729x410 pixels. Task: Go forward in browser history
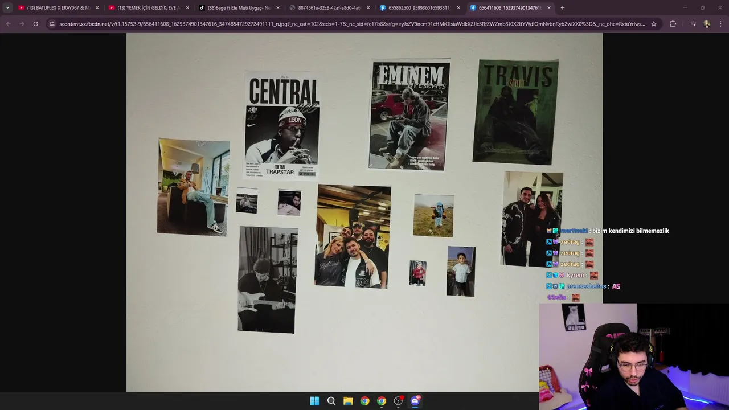22,24
